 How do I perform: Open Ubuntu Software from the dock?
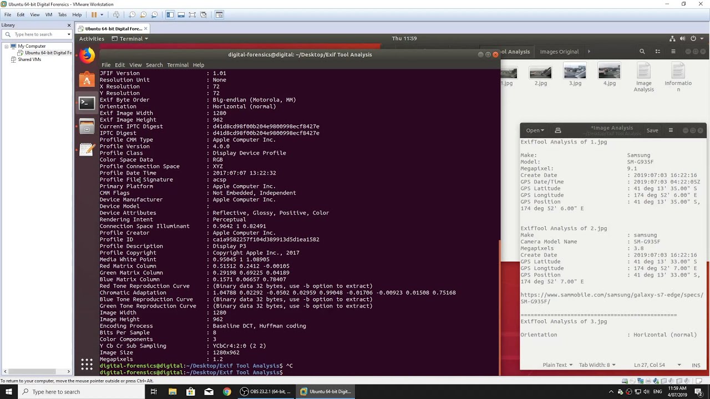point(87,80)
